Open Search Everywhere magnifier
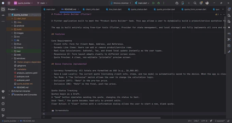The height and width of the screenshot is (123, 232). click(x=195, y=3)
